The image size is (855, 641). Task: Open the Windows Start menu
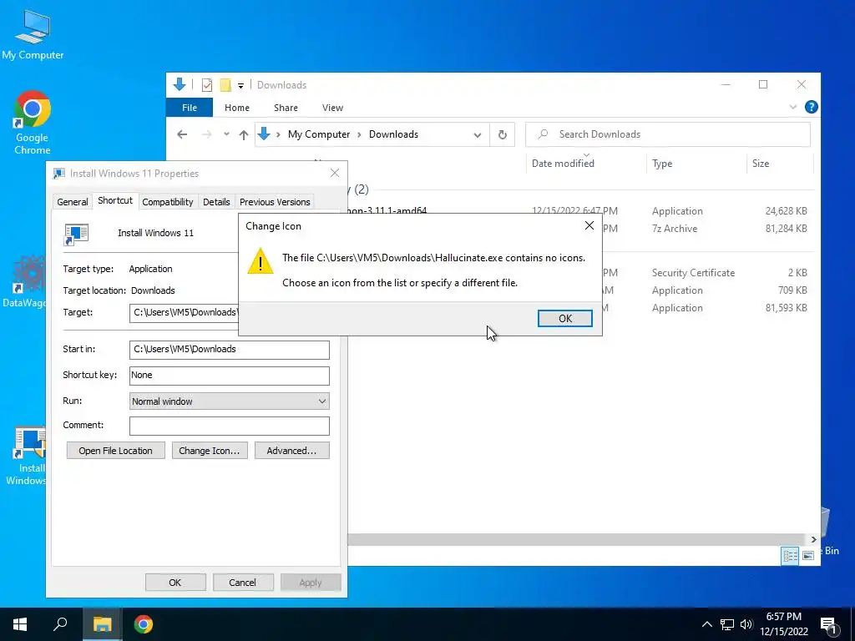tap(20, 624)
